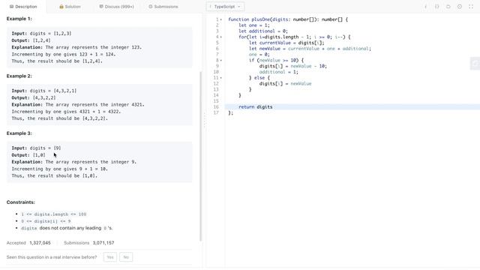Click Submissions count 3,071,157
Screen dimensions: 480x270
[x=103, y=243]
